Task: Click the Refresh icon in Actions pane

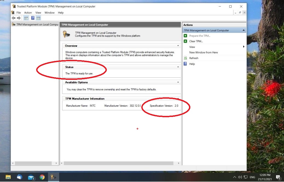Action: coord(185,58)
